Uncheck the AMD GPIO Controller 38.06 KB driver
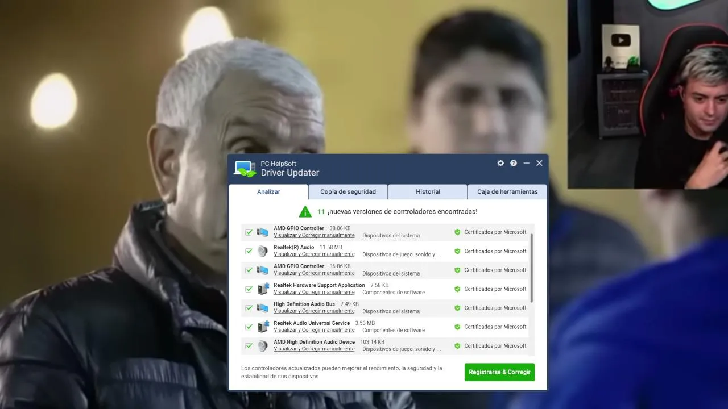This screenshot has height=409, width=728. pos(249,232)
